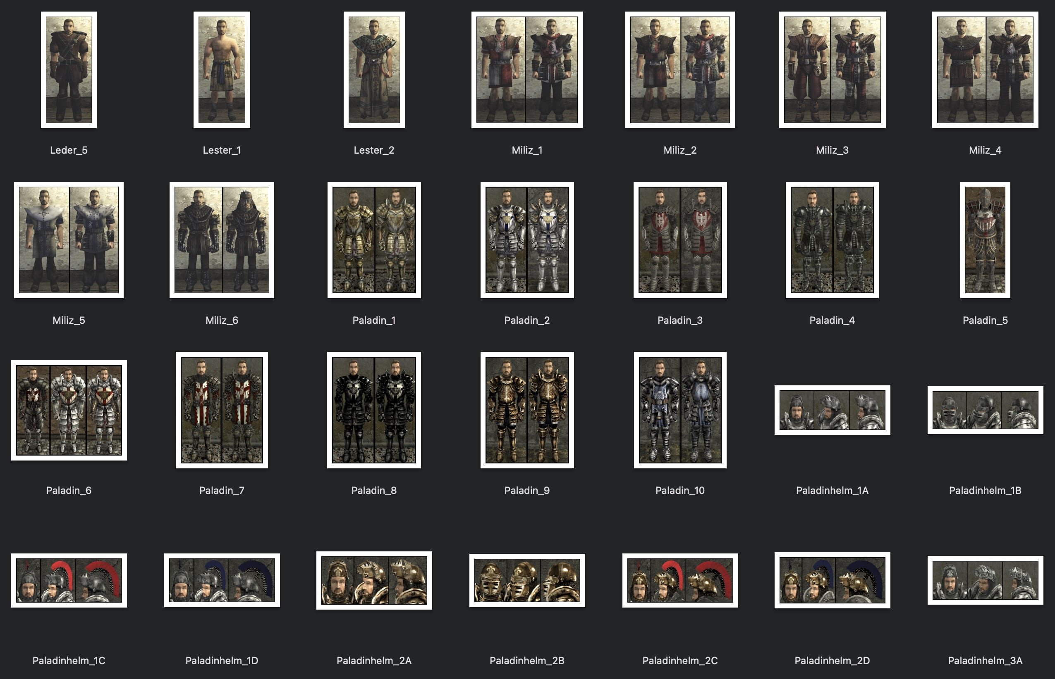This screenshot has width=1055, height=679.
Task: Select the Lester_2 robe thumbnail
Action: 374,70
